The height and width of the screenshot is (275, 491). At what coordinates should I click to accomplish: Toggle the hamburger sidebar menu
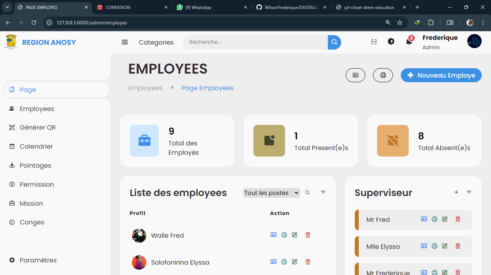(125, 42)
